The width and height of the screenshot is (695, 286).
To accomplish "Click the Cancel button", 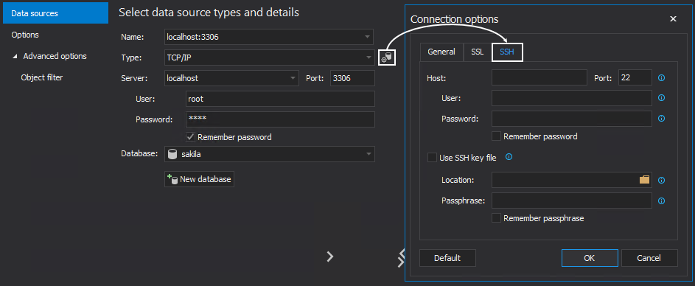I will (649, 258).
